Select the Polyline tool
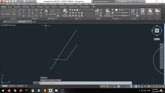 click(8, 12)
